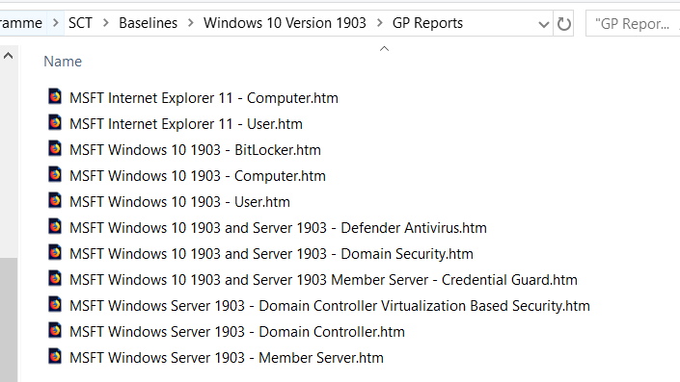Select MSFT Windows 10 1903 - User.htm filename
Image resolution: width=680 pixels, height=382 pixels.
[179, 202]
